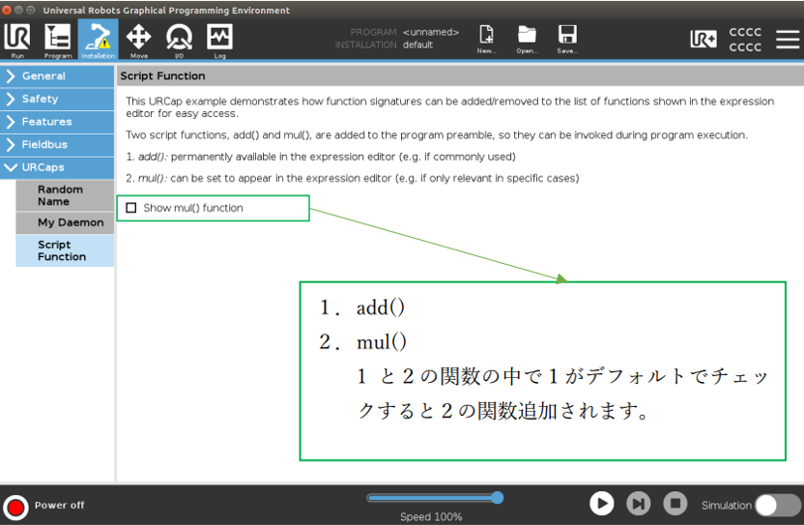
Task: Expand the Features section
Action: (57, 122)
